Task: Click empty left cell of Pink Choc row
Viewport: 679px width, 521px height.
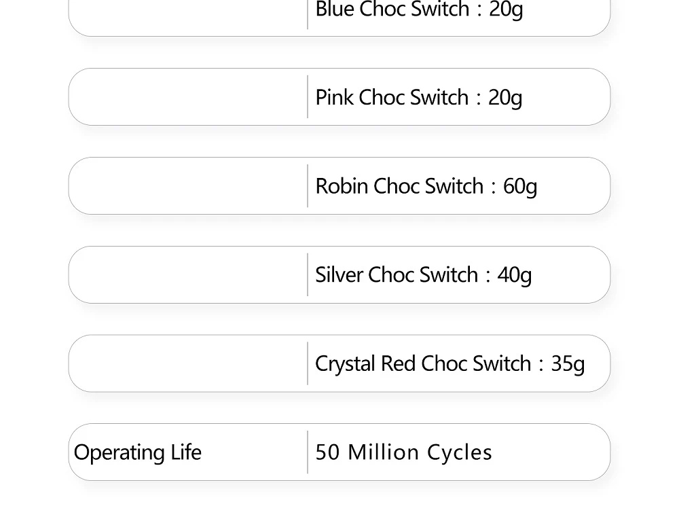Action: coord(188,97)
